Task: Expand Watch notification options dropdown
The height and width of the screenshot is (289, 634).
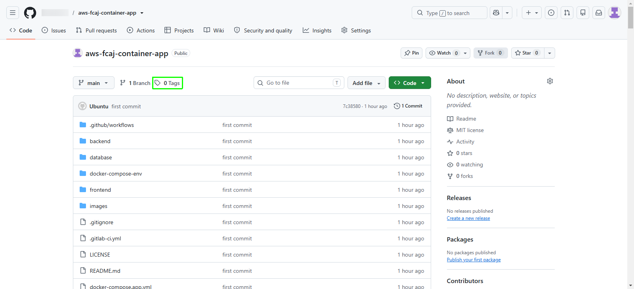Action: coord(465,53)
